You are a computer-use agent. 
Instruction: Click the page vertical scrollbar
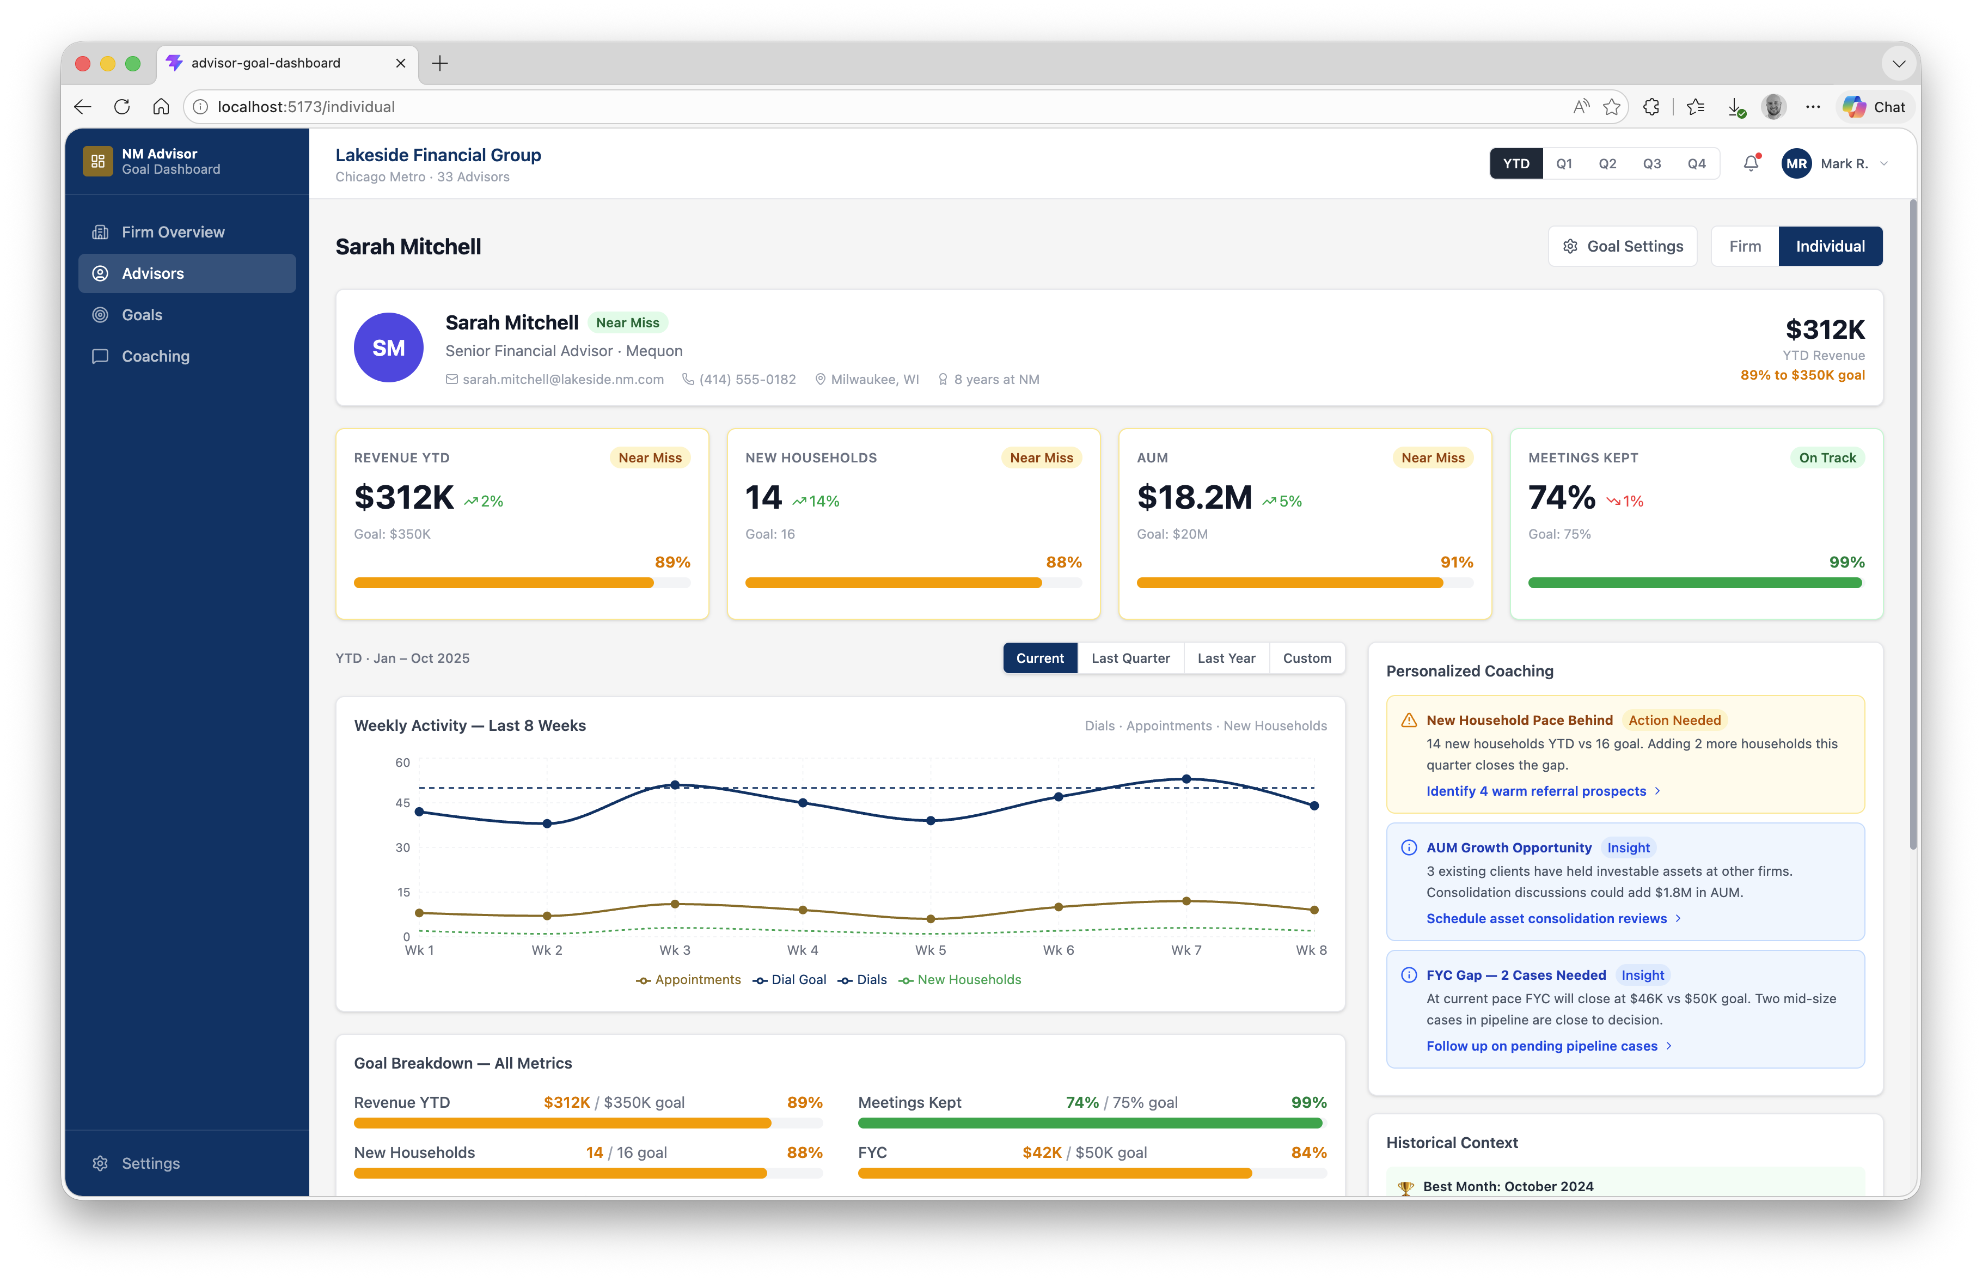click(x=1913, y=524)
